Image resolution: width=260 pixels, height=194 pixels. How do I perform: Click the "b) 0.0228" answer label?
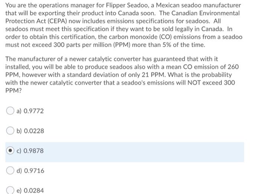(30, 131)
